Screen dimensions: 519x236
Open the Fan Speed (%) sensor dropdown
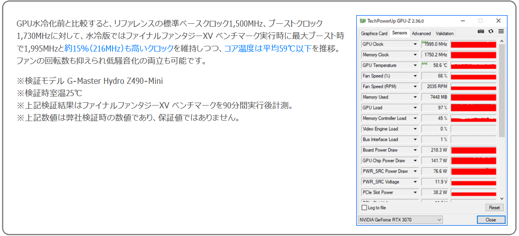click(x=415, y=76)
